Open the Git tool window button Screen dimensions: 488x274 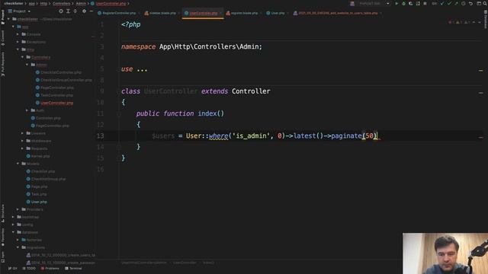[x=13, y=269]
